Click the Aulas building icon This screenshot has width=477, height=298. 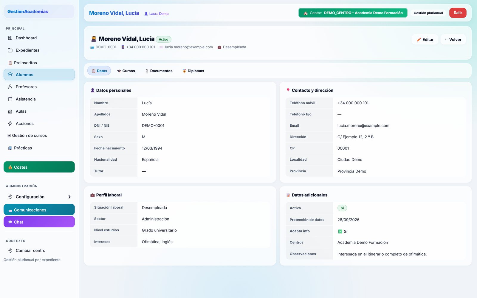click(10, 111)
